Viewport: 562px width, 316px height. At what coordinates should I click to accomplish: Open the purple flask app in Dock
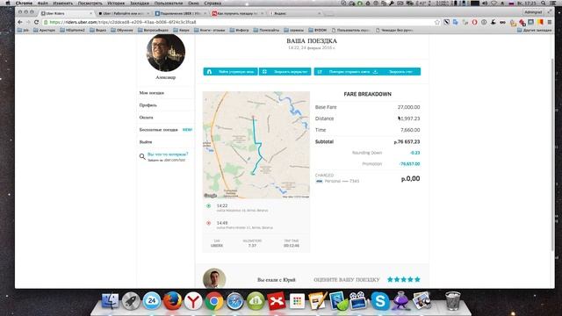pyautogui.click(x=400, y=300)
